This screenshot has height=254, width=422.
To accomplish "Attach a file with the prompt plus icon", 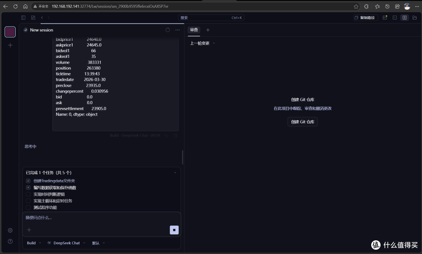I will pyautogui.click(x=29, y=230).
